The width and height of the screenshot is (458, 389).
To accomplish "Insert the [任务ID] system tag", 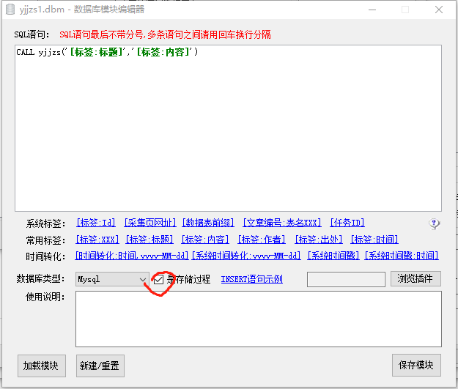I will (347, 223).
